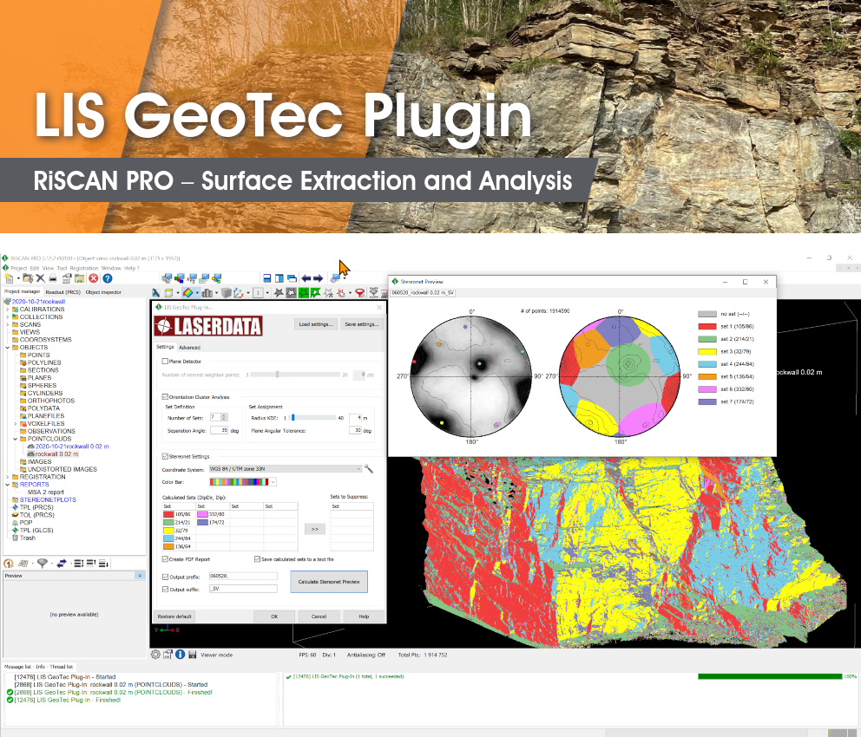Click the red circle cancel icon
The height and width of the screenshot is (737, 861).
[x=94, y=278]
